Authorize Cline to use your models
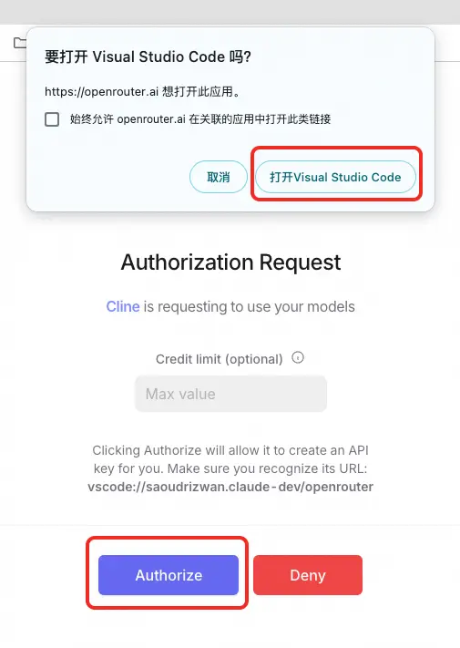460x648 pixels. point(169,575)
